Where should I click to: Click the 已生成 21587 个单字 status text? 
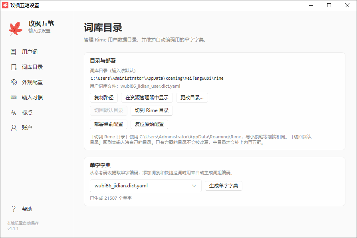pos(111,198)
